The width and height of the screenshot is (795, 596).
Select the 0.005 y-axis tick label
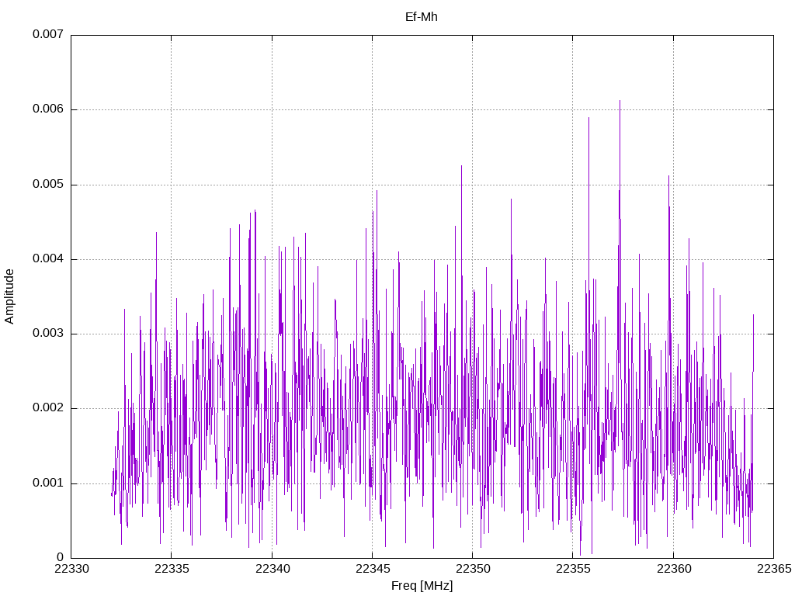tap(47, 185)
